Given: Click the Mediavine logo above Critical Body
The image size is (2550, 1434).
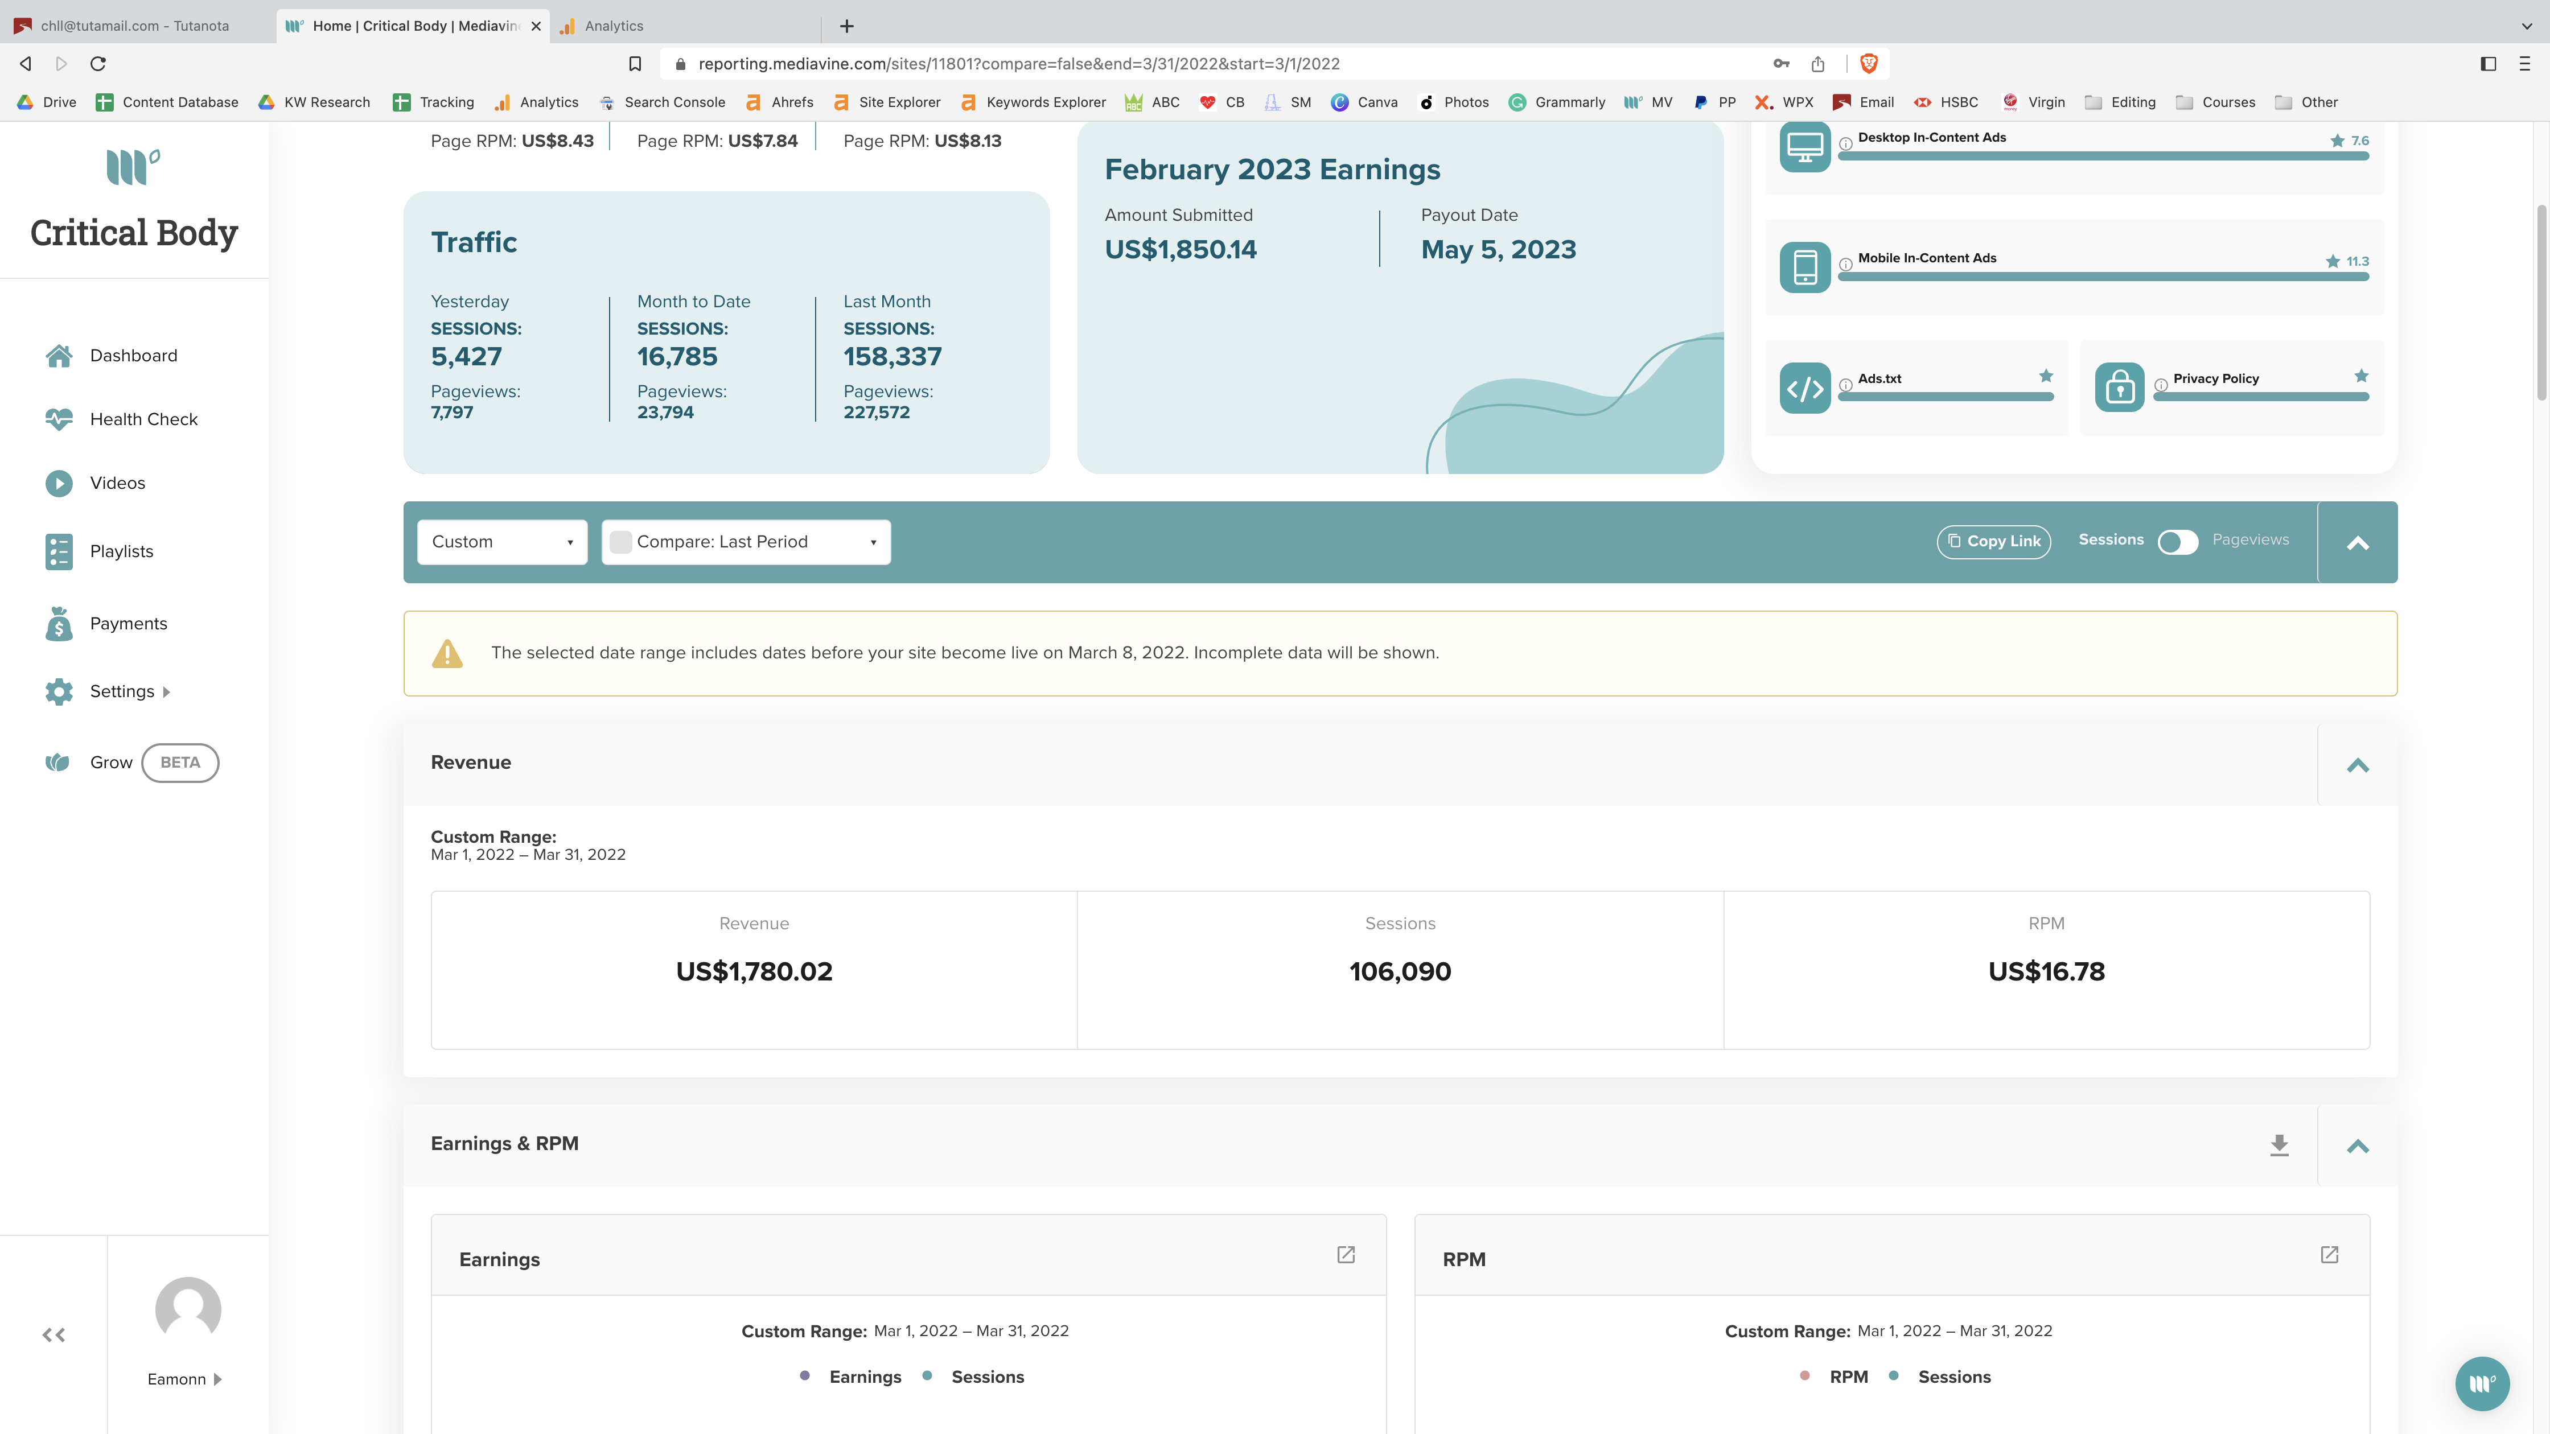Looking at the screenshot, I should pos(134,166).
